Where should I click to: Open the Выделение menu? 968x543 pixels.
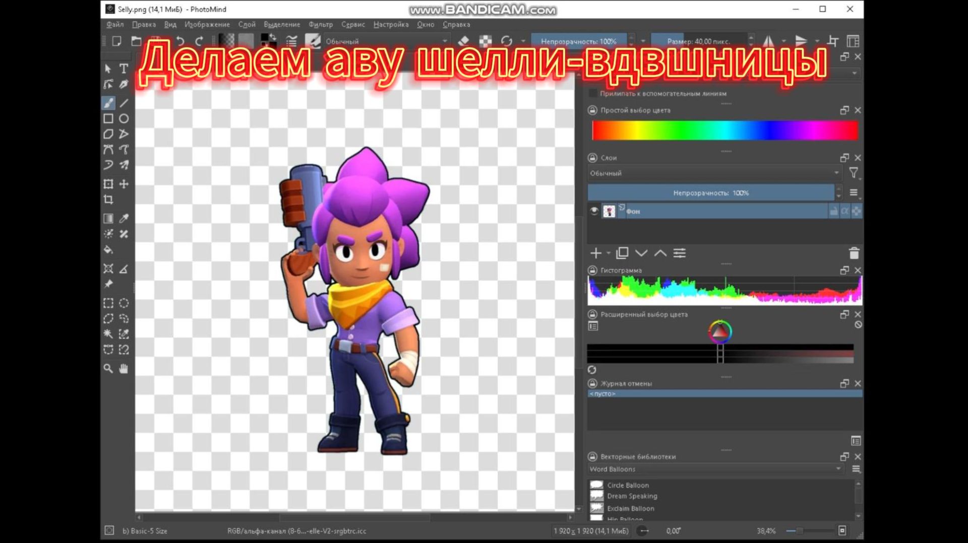[282, 24]
